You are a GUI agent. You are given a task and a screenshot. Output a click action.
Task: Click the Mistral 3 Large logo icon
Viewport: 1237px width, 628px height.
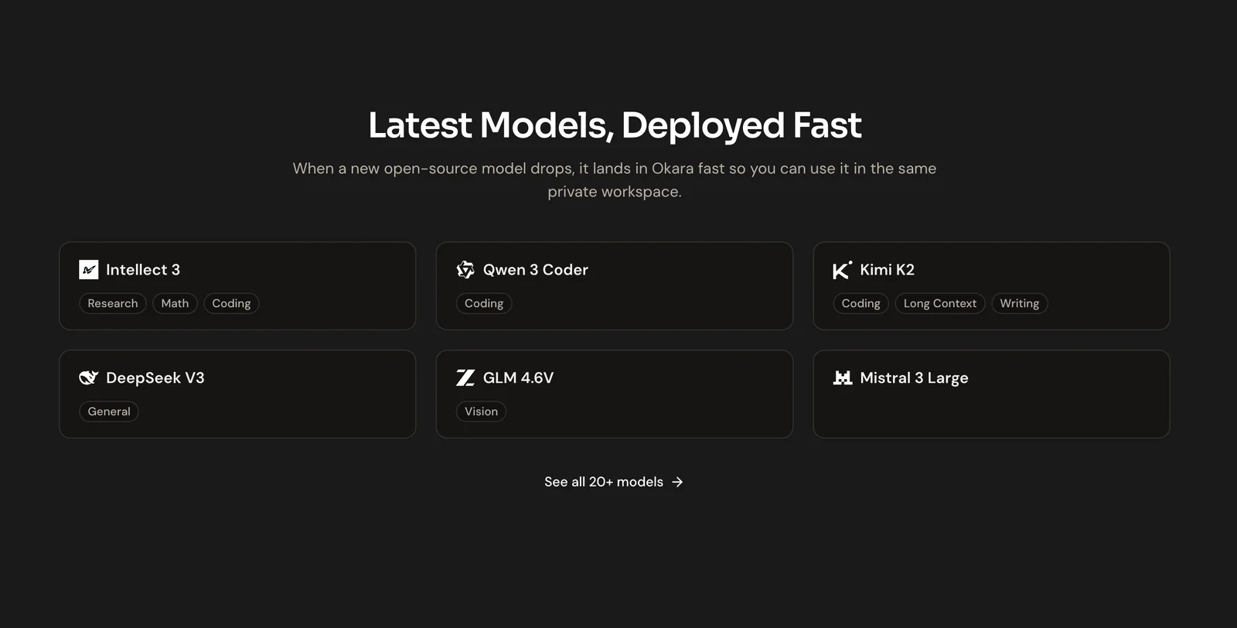pyautogui.click(x=842, y=377)
